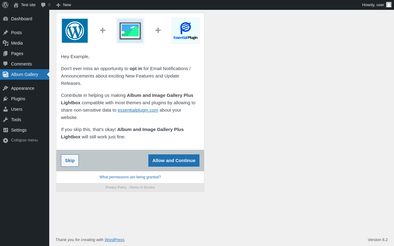Visit the WordPress link in footer
Screen dimensions: 394x246
point(115,240)
